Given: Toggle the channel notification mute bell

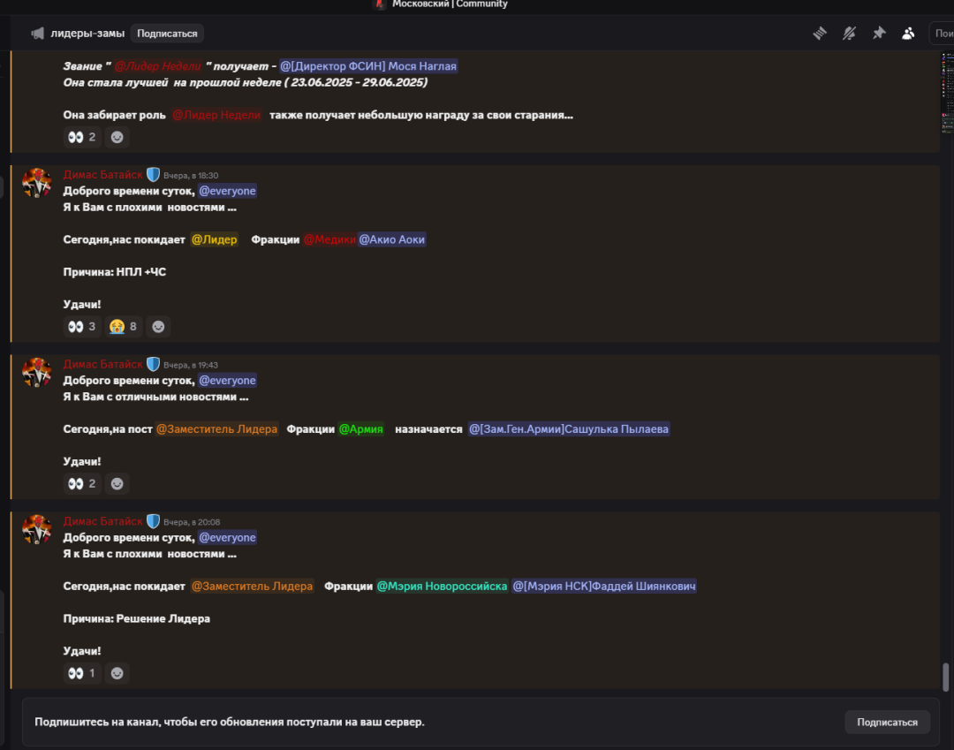Looking at the screenshot, I should click(849, 34).
